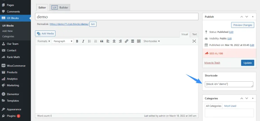Switch to the Text editor tab
The image size is (260, 121).
194,34
